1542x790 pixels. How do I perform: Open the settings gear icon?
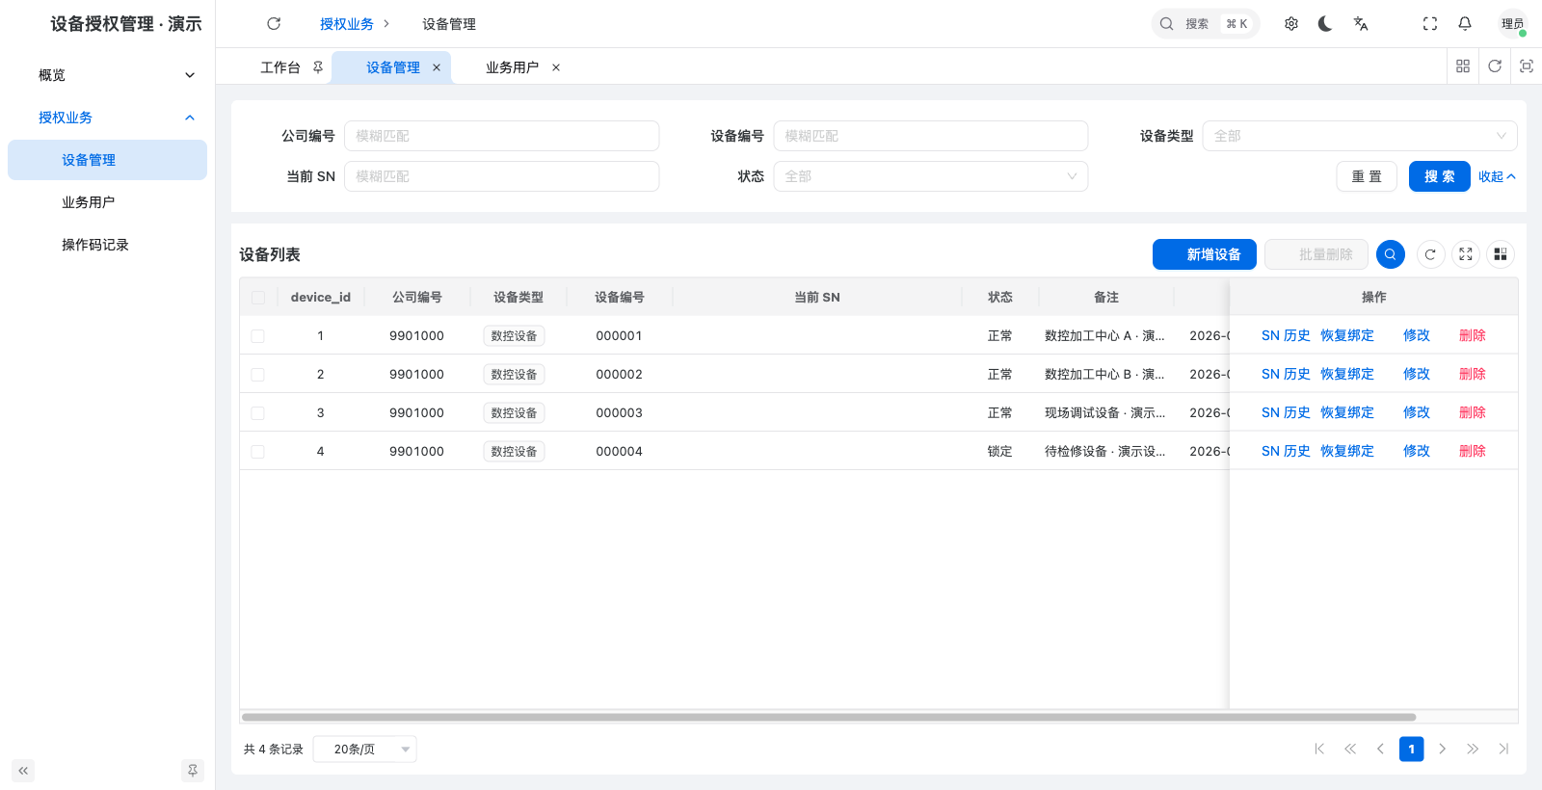click(1291, 23)
